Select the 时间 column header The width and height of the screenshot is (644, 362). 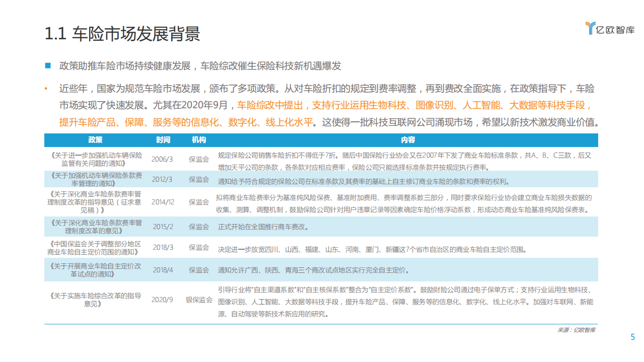point(163,140)
